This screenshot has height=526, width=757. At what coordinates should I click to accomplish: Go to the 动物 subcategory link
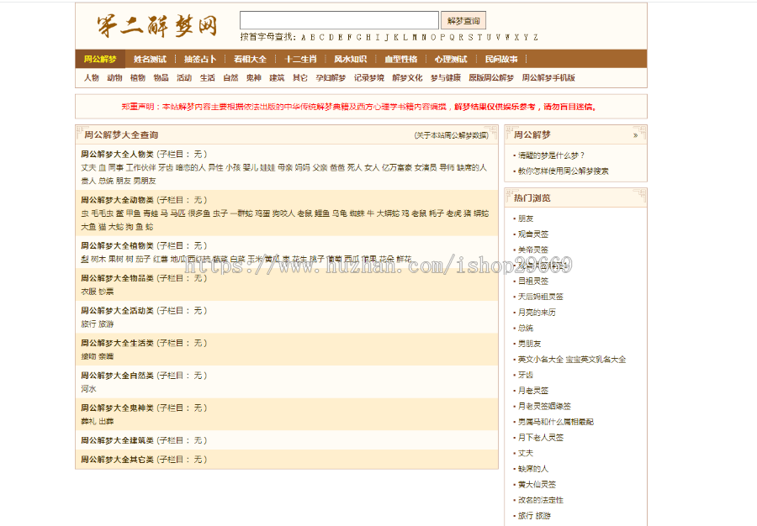pyautogui.click(x=114, y=77)
